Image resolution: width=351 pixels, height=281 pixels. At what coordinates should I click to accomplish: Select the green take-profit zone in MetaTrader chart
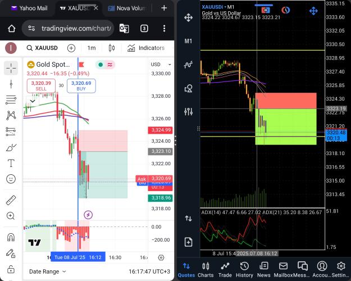click(x=286, y=126)
